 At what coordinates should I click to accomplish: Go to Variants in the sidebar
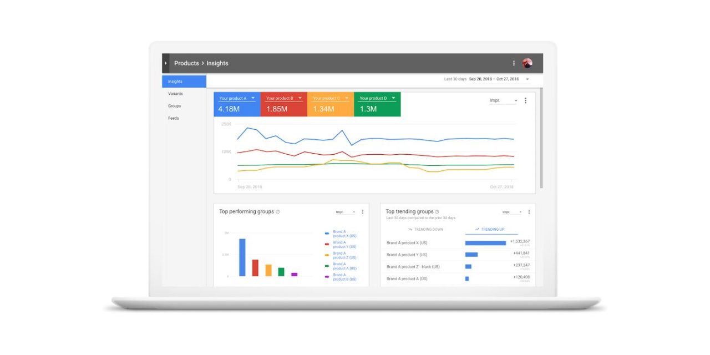pos(175,94)
